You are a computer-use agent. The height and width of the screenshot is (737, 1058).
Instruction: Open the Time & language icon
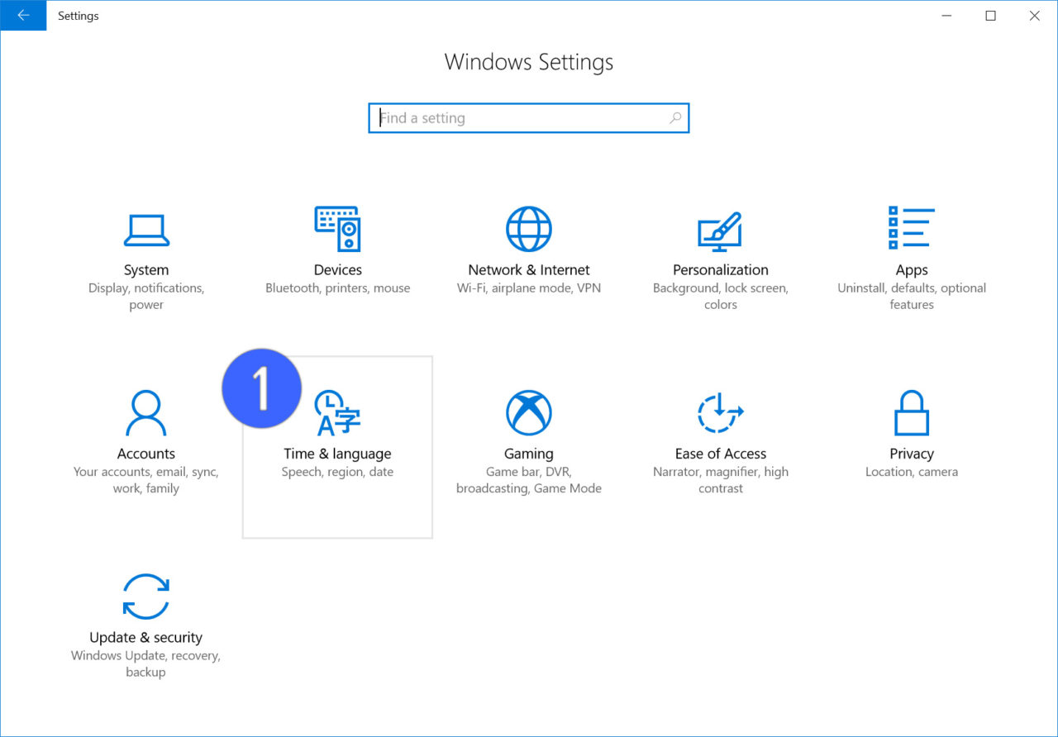tap(339, 413)
